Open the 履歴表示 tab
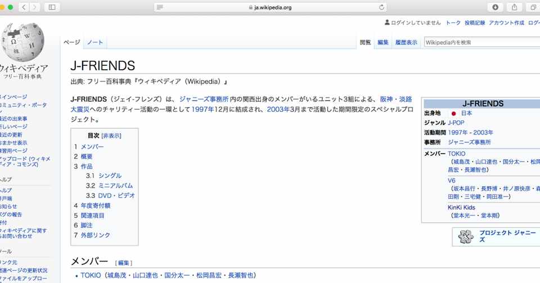The width and height of the screenshot is (540, 283). pos(406,42)
